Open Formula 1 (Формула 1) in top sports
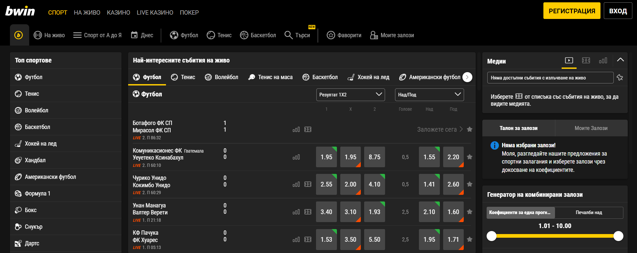The image size is (637, 253). coord(66,193)
